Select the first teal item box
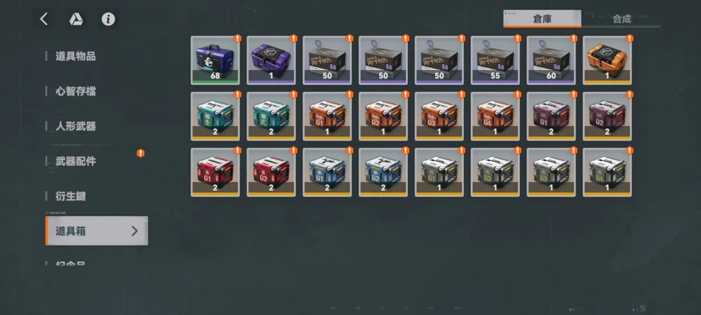Image resolution: width=701 pixels, height=315 pixels. tap(215, 117)
